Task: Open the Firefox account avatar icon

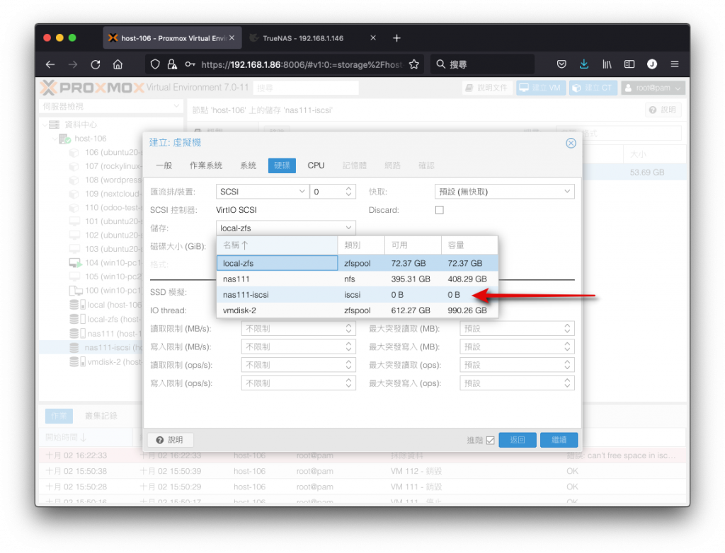Action: point(652,64)
